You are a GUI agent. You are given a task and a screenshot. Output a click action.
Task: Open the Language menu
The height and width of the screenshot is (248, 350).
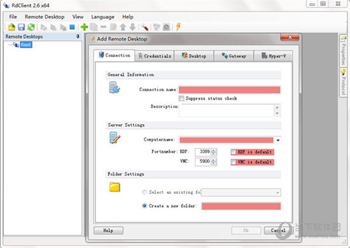pyautogui.click(x=102, y=17)
